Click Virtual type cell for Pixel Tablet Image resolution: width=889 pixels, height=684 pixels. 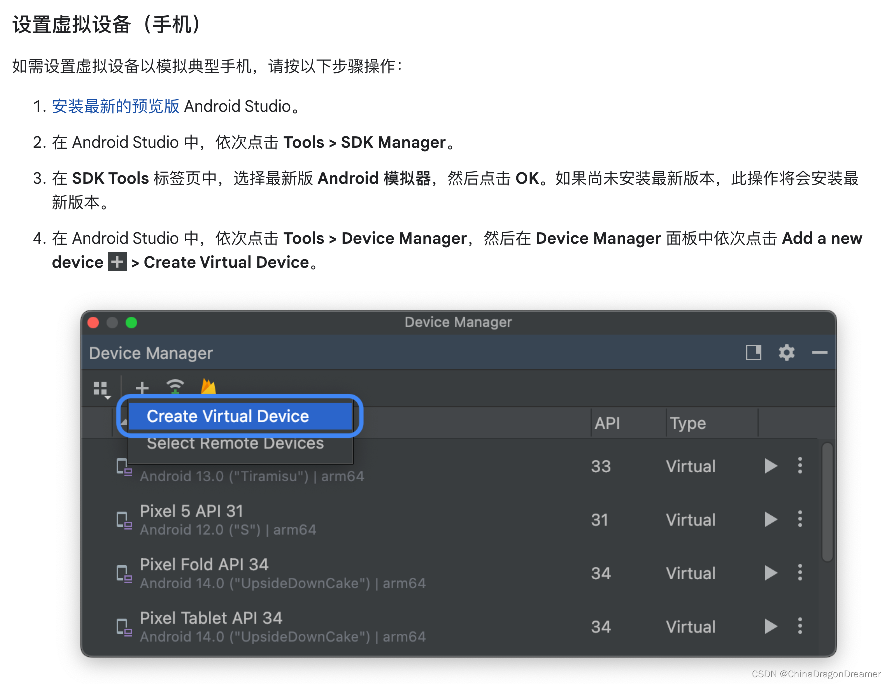click(691, 627)
